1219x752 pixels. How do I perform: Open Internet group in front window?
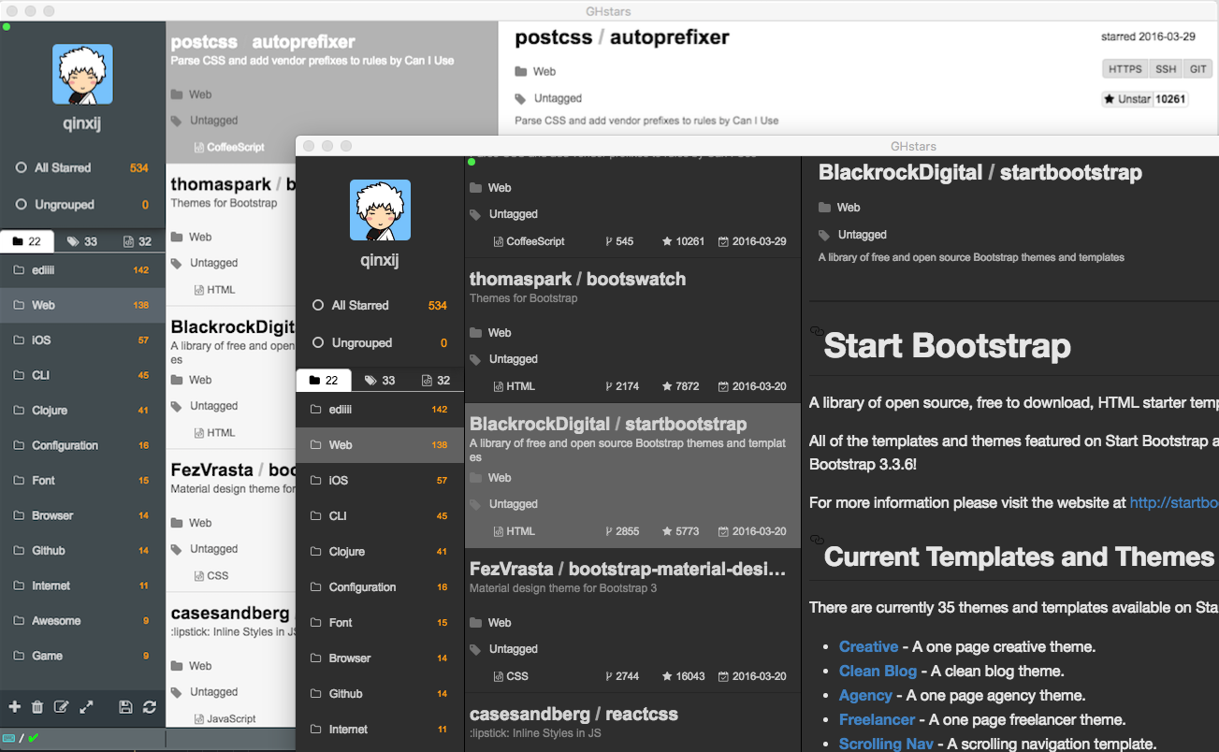pyautogui.click(x=380, y=729)
